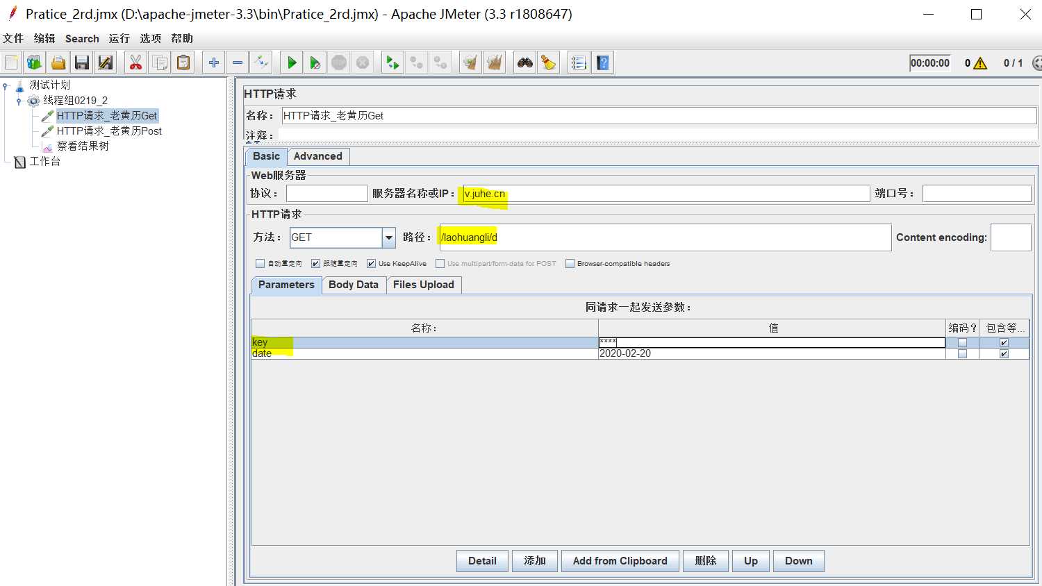Click the Remote shutdown all icon
Viewport: 1042px width, 586px height.
[x=440, y=62]
